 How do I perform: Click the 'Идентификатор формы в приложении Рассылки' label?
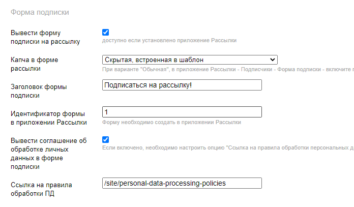48,117
